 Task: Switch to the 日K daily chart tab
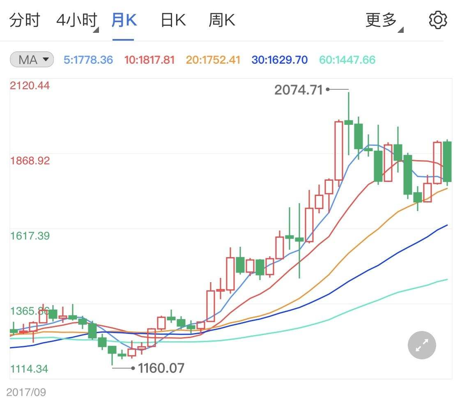tap(172, 19)
